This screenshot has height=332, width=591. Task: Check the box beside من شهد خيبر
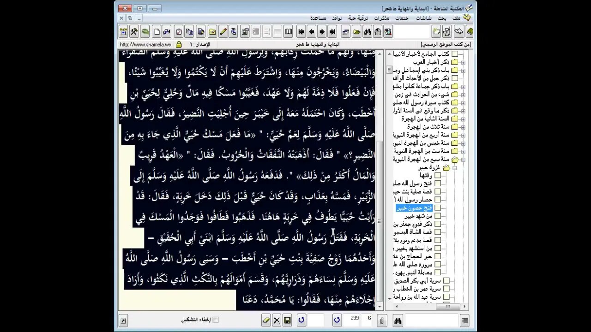tap(438, 216)
